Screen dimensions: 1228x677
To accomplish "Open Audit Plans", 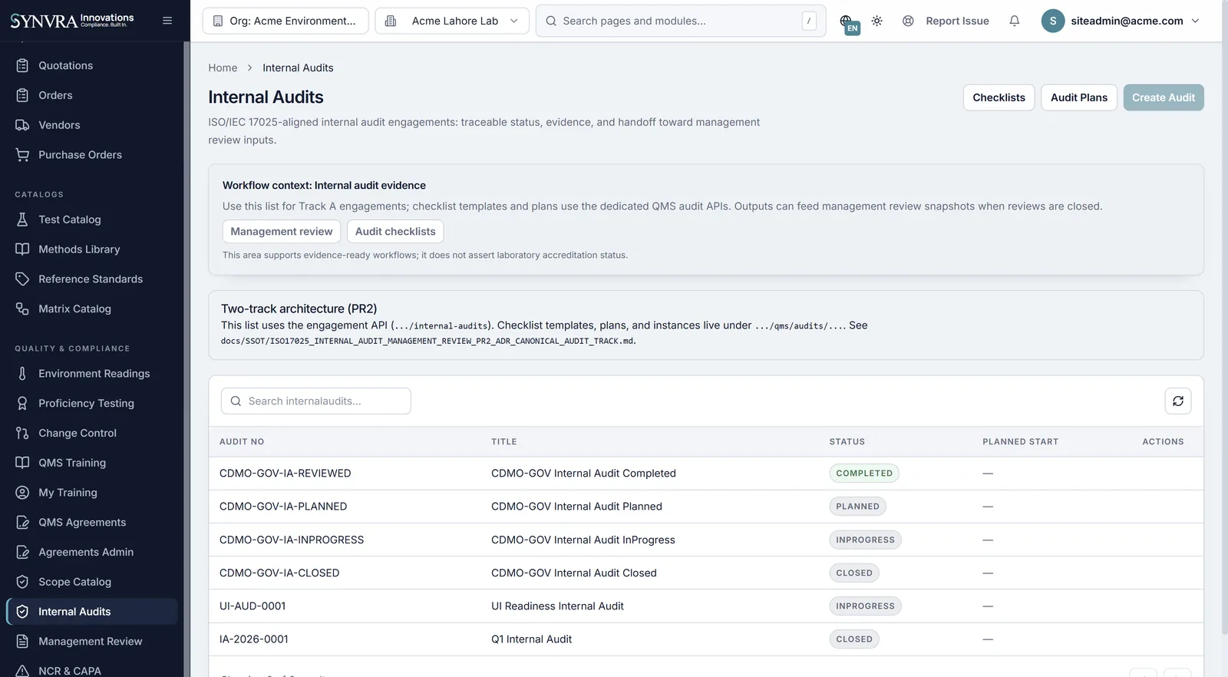I will click(x=1078, y=97).
